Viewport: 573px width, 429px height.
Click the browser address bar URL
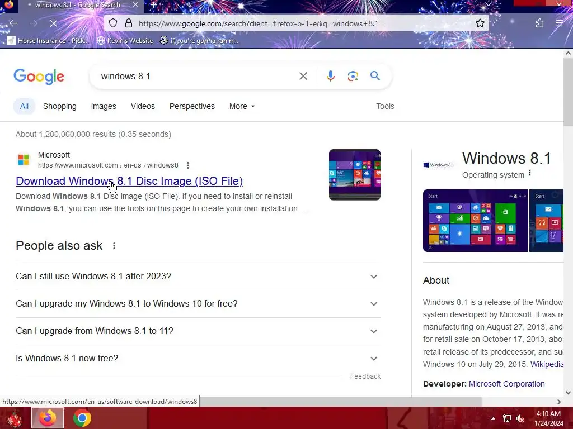coord(259,23)
